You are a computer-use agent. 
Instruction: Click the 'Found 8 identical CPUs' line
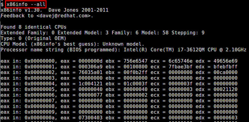[34, 27]
